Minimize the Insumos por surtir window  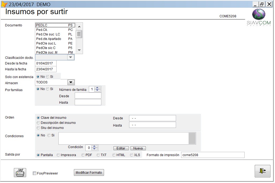click(255, 4)
